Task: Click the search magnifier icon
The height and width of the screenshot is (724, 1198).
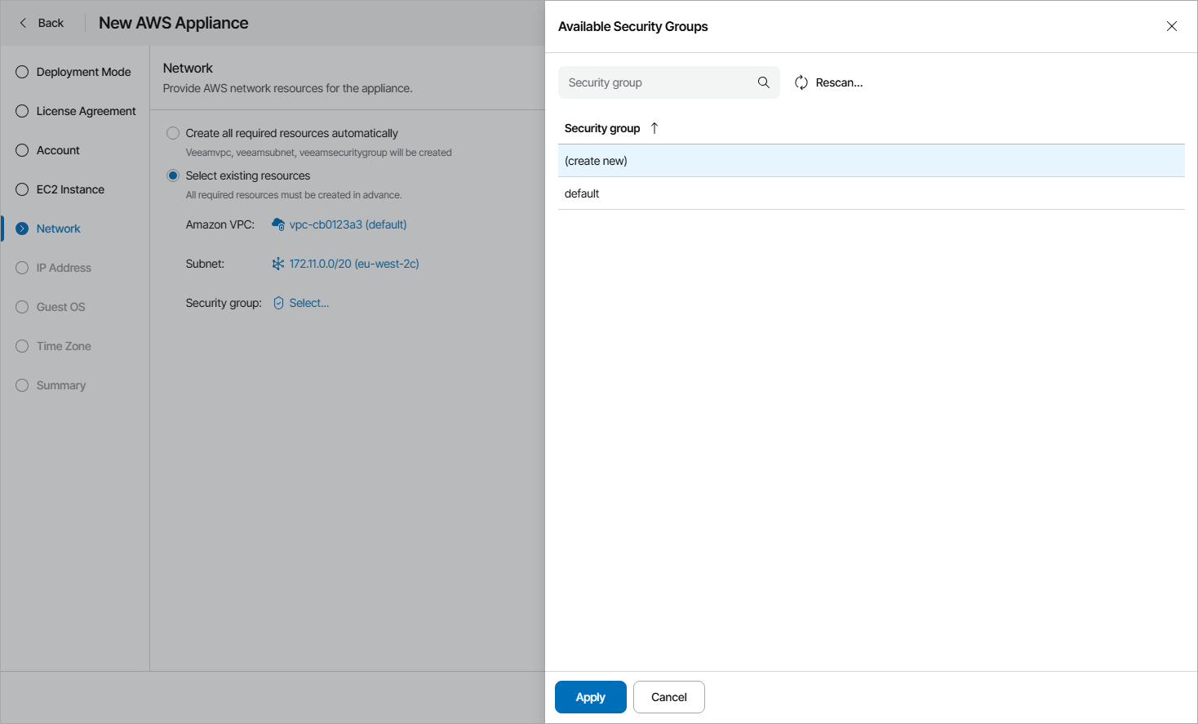Action: [x=764, y=82]
